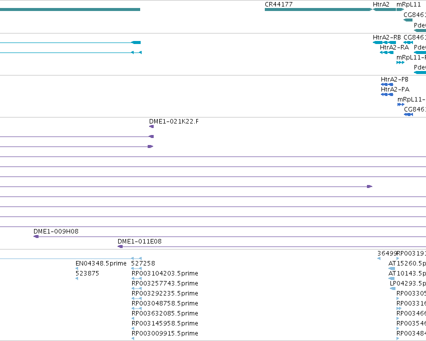Open the RP003009915.5prime feature label
Viewport: 426px width, 341px height.
pos(165,333)
